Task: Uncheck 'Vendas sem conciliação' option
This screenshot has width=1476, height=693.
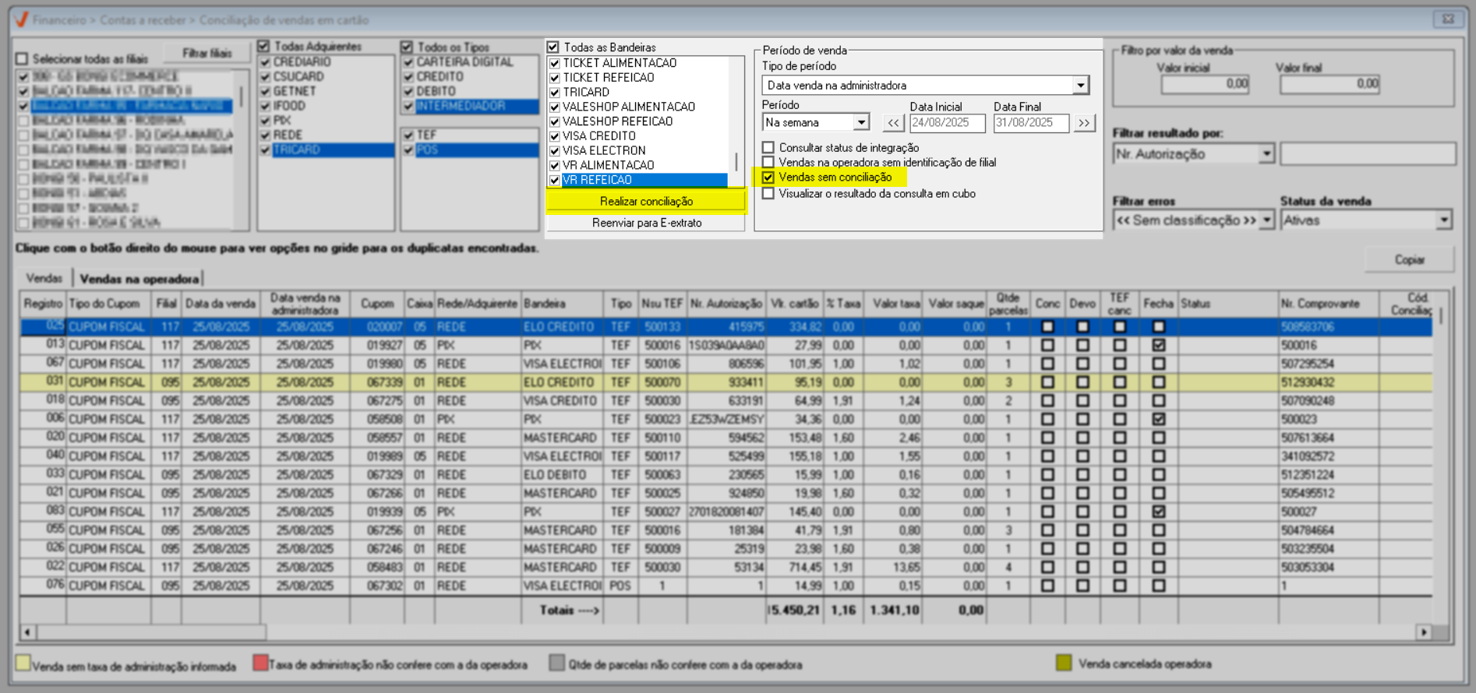Action: pyautogui.click(x=768, y=178)
